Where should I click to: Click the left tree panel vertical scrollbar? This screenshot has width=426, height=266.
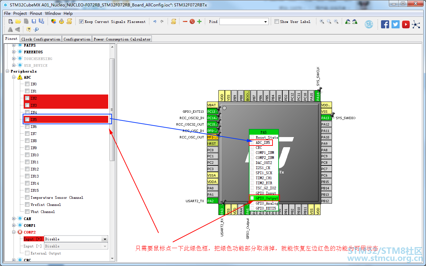(112, 110)
